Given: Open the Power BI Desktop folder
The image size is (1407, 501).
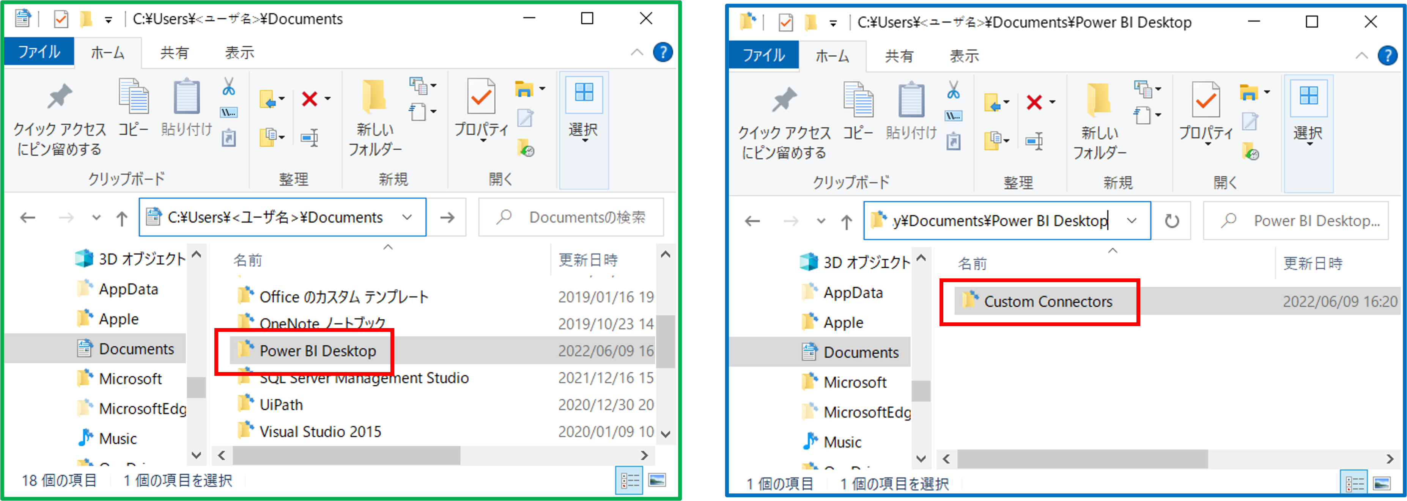Looking at the screenshot, I should [x=318, y=351].
